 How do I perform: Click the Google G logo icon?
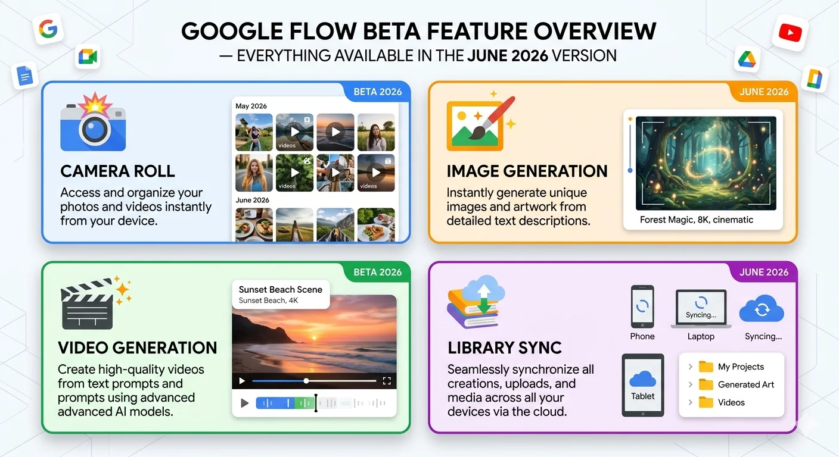48,29
